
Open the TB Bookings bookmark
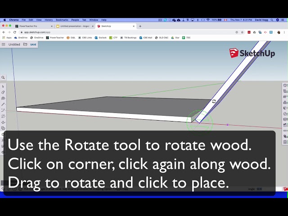(128, 38)
